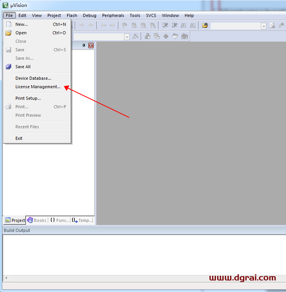Expand the target selection dropdown
Viewport: 286px width, 292px height.
pos(127,37)
